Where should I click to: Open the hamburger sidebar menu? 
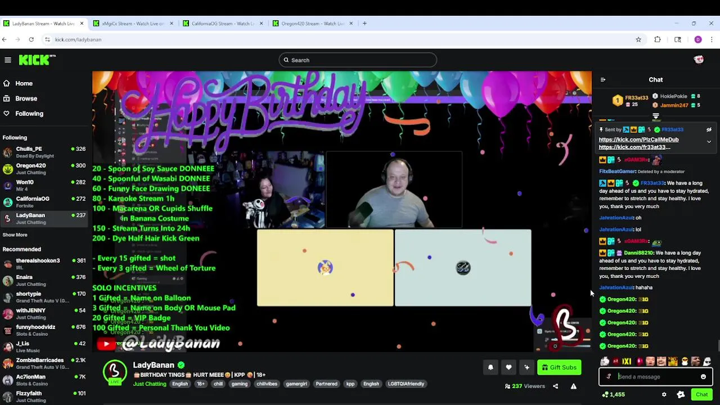click(8, 60)
